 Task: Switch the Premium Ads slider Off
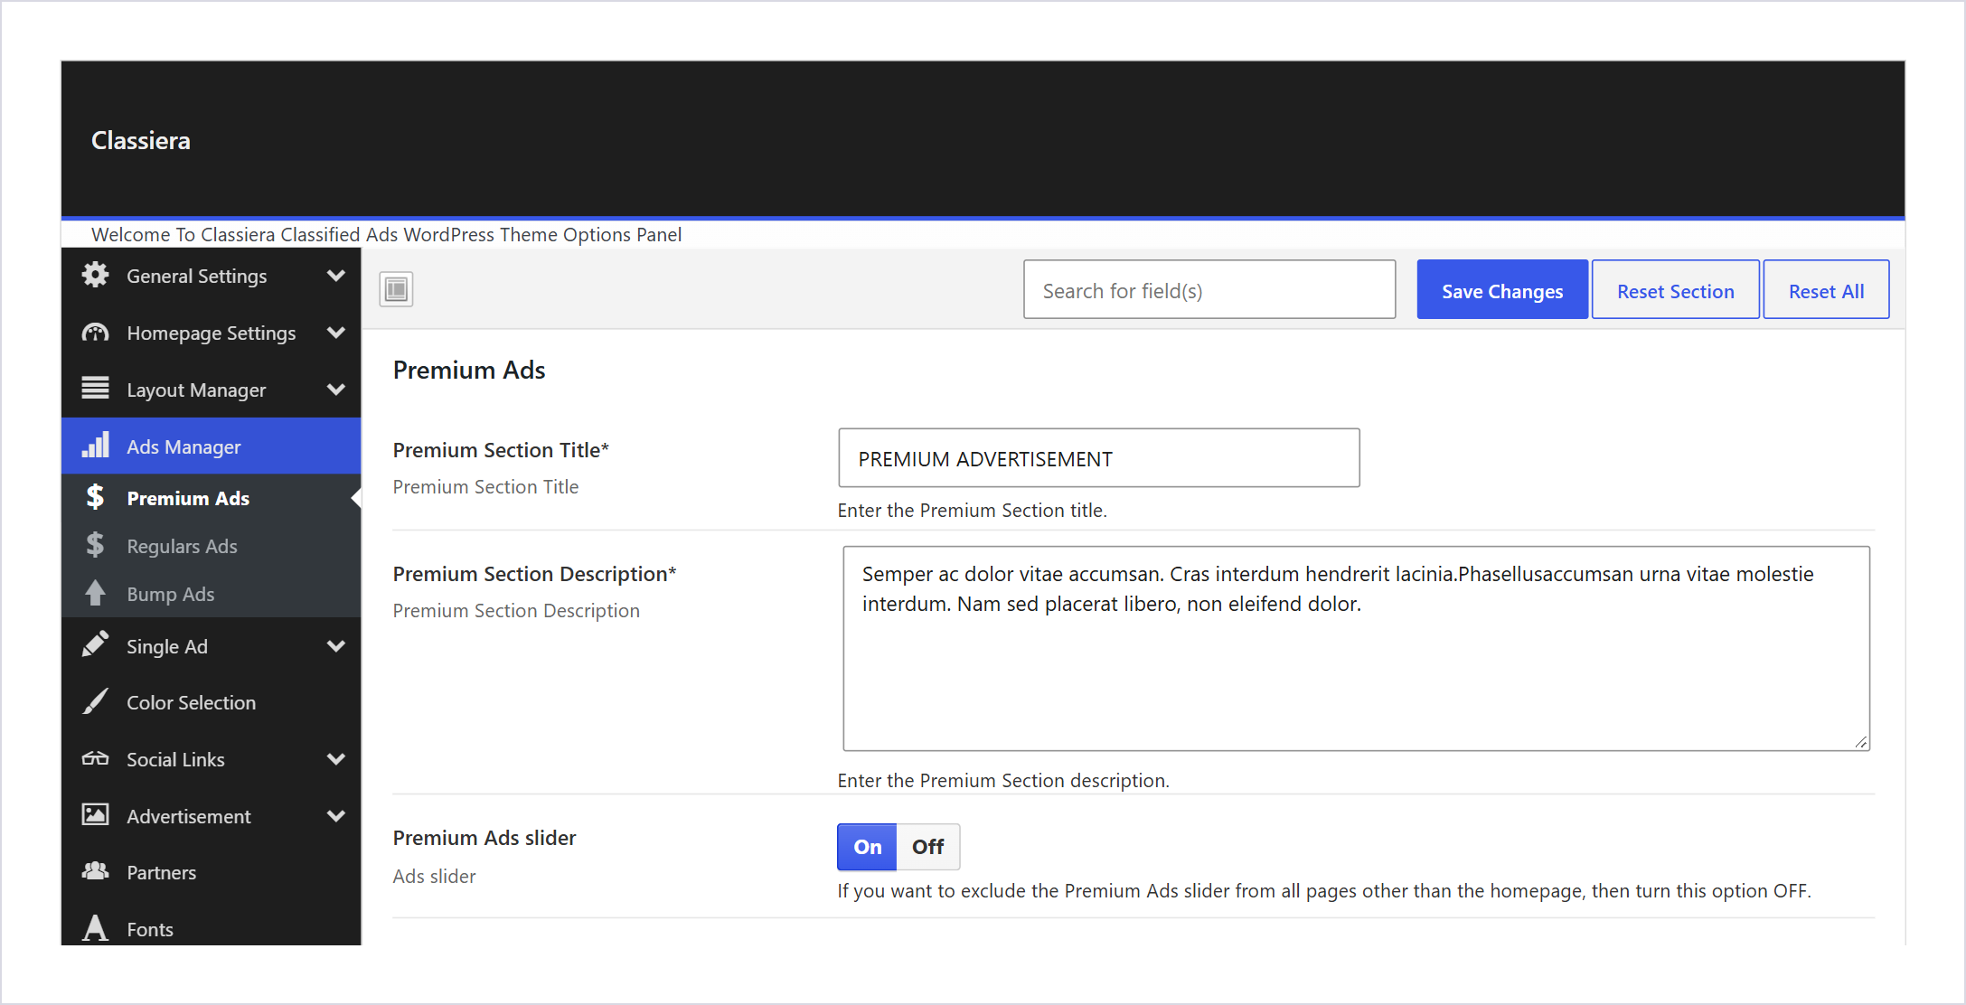928,847
